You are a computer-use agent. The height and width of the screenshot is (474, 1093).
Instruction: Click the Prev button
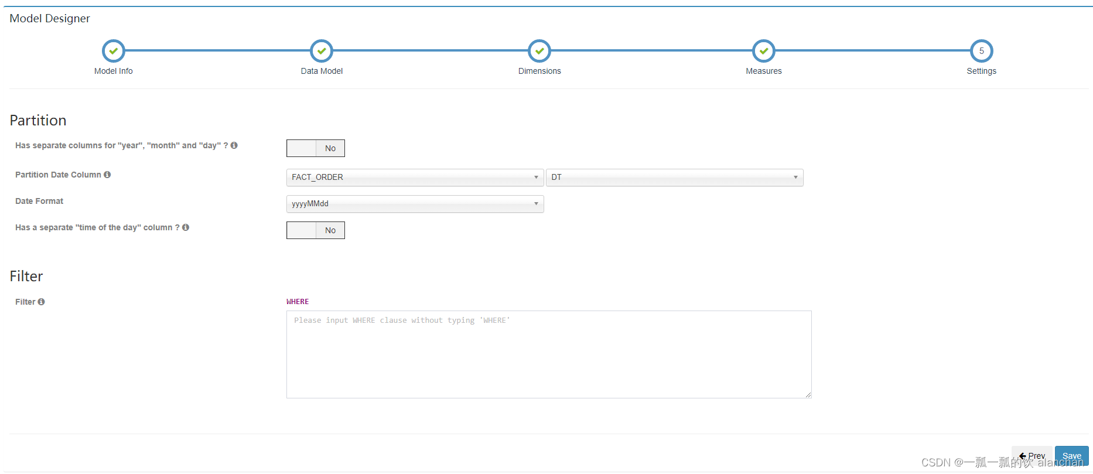(x=1032, y=456)
